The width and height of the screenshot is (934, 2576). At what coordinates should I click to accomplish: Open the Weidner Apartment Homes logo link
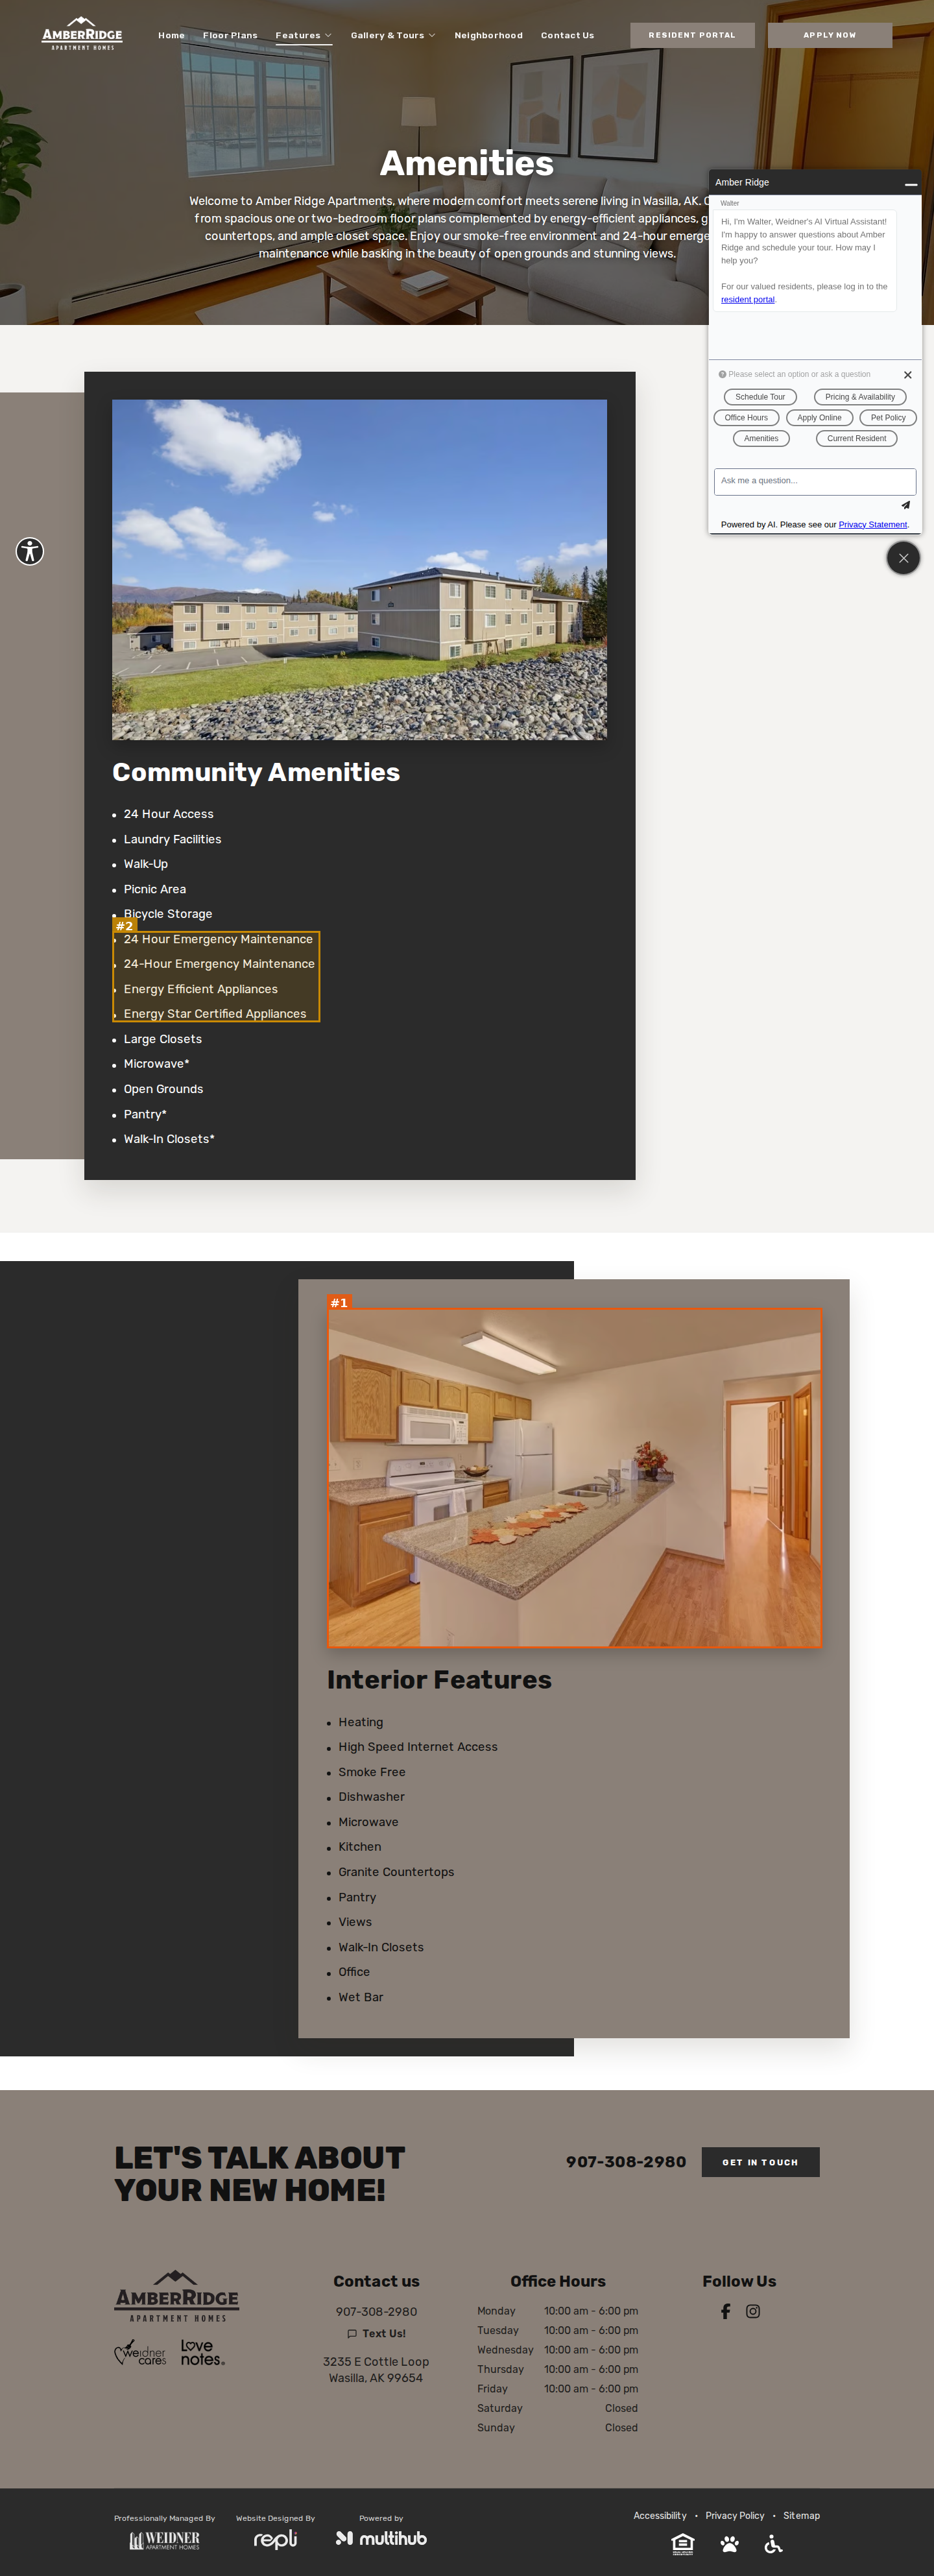pos(165,2540)
